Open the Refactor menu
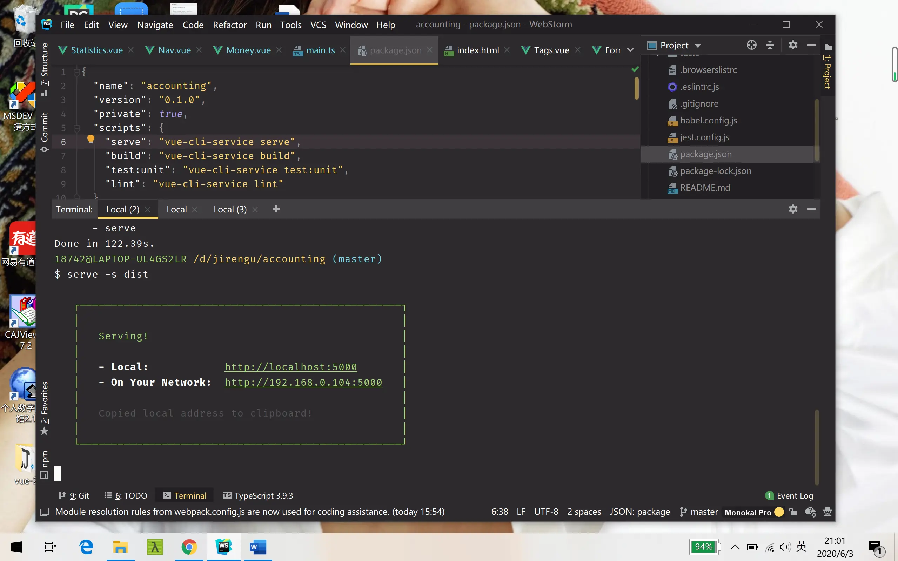898x561 pixels. click(x=229, y=25)
